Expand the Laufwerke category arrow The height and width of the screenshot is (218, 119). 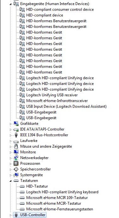(x=10, y=141)
